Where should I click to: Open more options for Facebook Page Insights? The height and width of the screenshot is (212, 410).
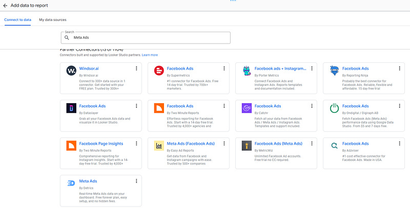(136, 144)
